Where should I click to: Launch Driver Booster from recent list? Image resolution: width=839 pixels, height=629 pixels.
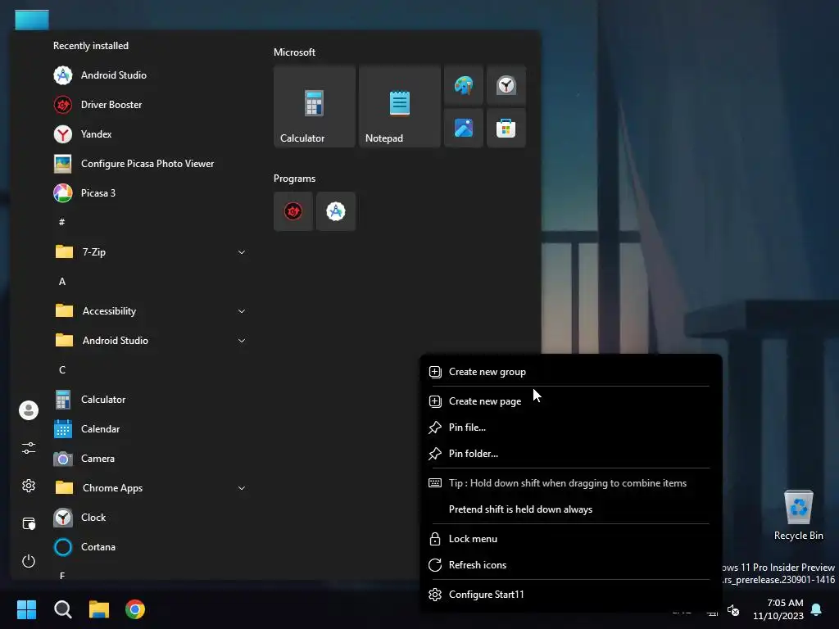(x=98, y=105)
